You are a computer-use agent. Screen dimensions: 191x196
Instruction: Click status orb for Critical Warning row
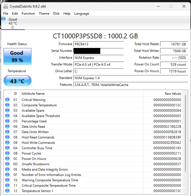pos(7,100)
